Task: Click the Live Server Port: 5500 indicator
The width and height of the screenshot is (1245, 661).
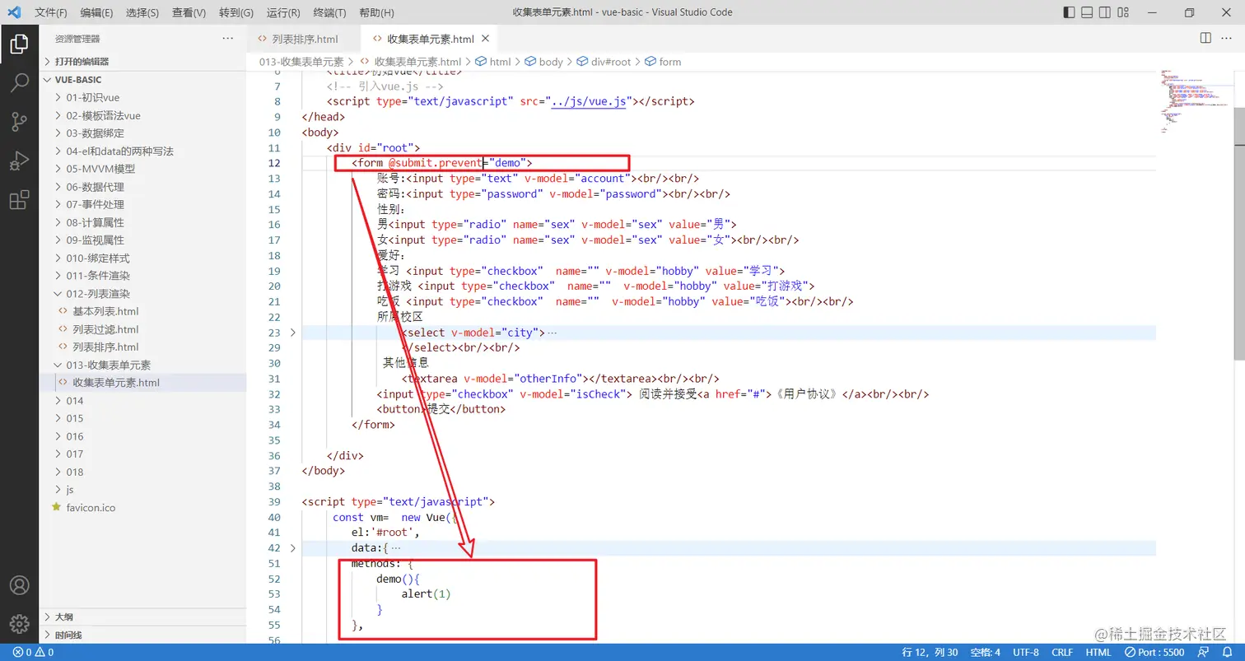Action: click(x=1155, y=652)
